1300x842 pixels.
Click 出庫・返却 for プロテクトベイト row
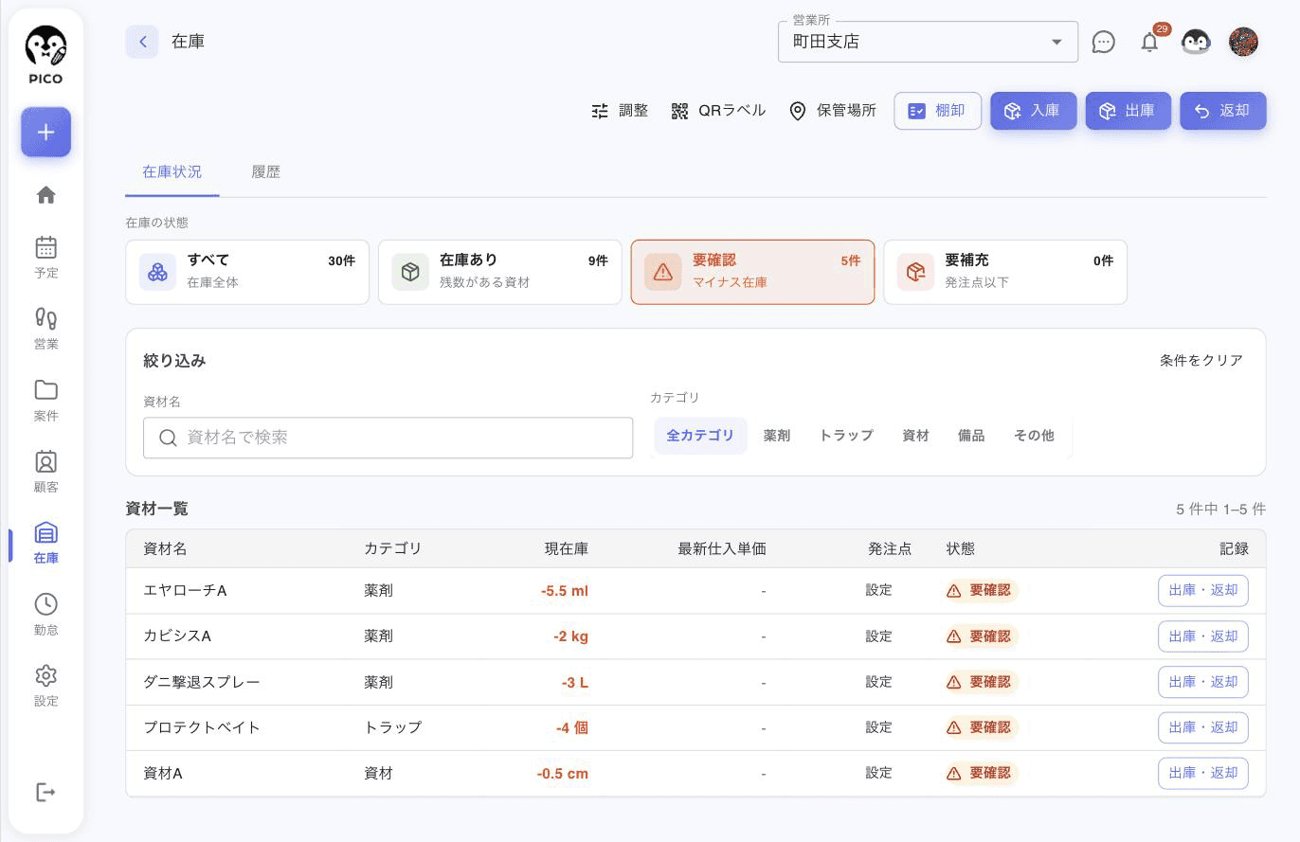(x=1203, y=727)
